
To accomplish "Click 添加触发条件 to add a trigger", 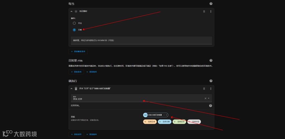I will [x=78, y=52].
